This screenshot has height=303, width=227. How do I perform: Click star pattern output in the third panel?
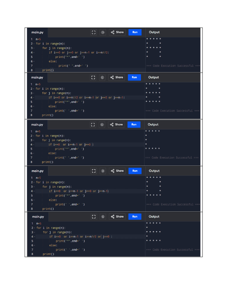[153, 140]
